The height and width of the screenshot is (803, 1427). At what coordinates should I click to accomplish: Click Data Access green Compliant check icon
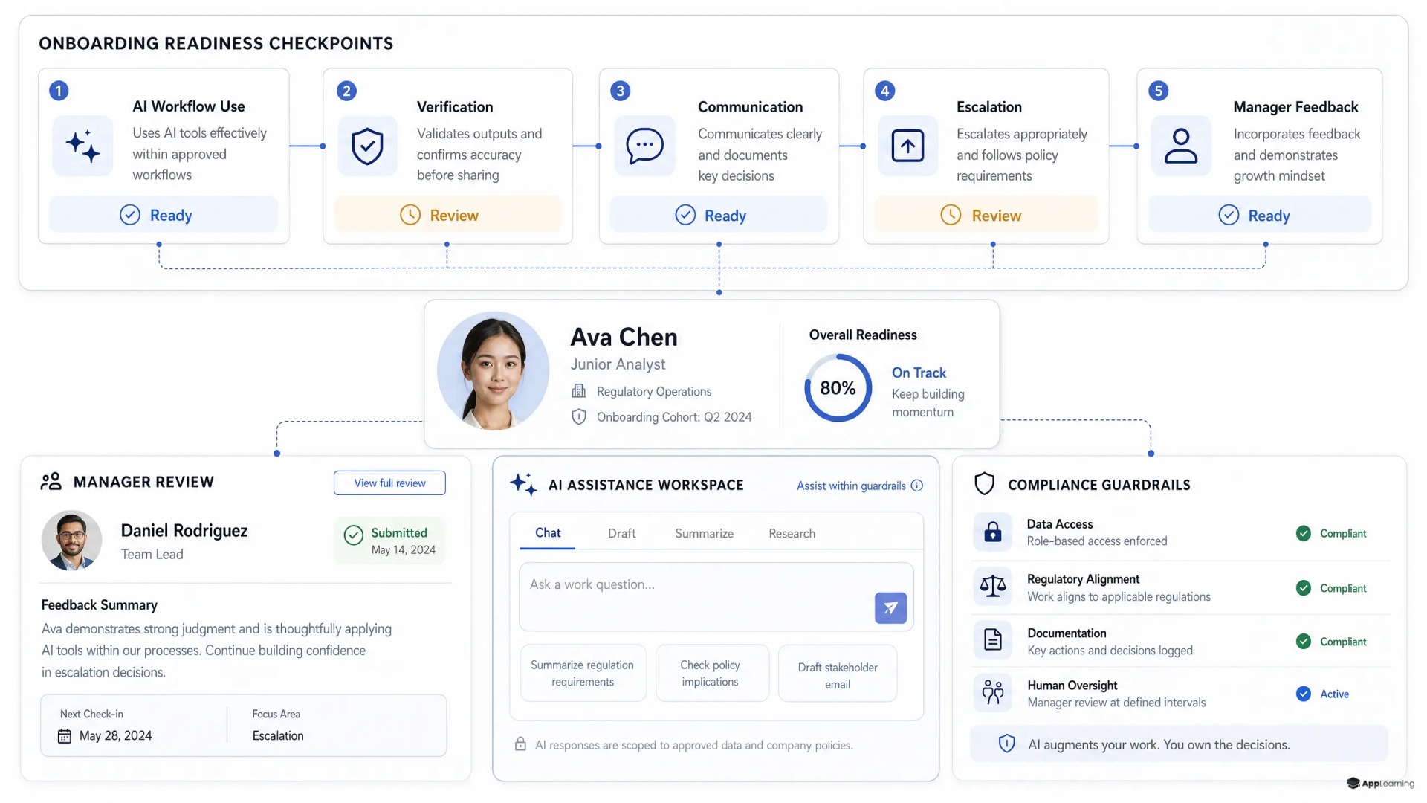coord(1303,533)
